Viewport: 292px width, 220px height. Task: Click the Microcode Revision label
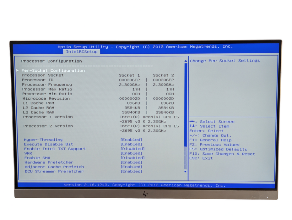point(46,98)
